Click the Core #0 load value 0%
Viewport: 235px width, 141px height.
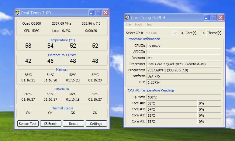point(209,103)
